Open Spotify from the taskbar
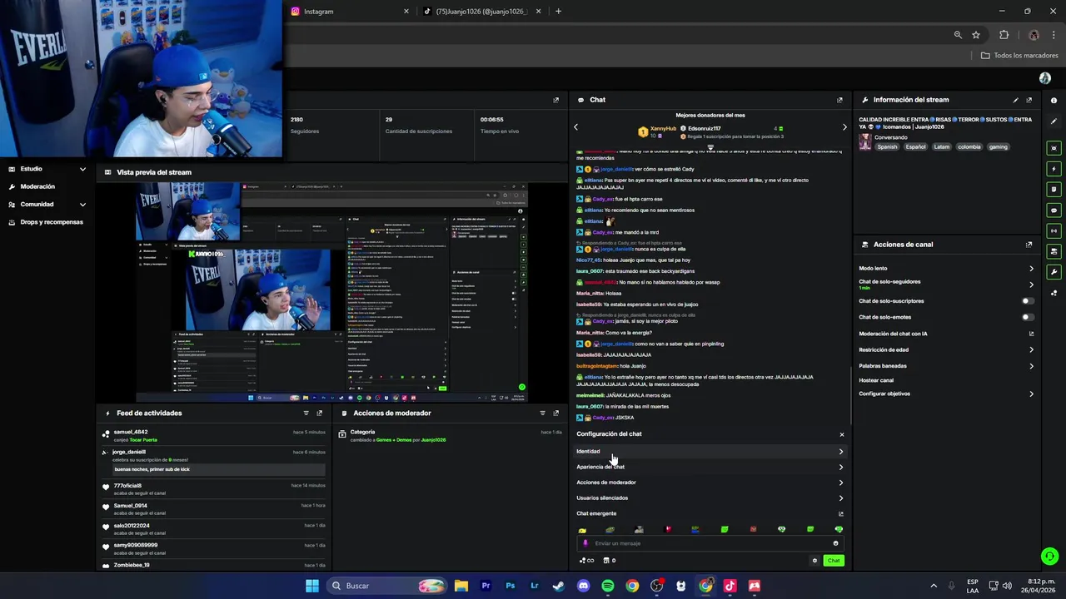Image resolution: width=1066 pixels, height=599 pixels. click(608, 586)
